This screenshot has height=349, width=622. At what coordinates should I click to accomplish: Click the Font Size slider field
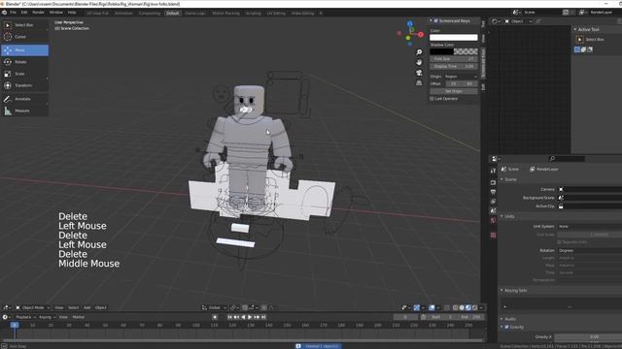454,59
